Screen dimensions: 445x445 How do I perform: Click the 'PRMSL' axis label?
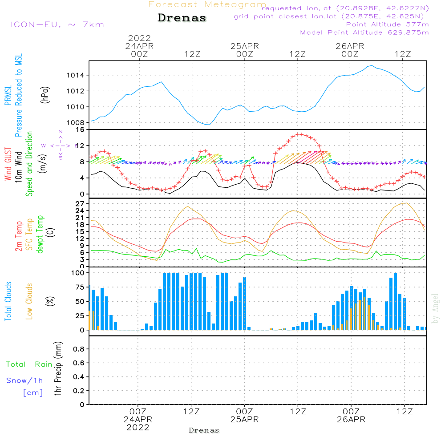8,95
